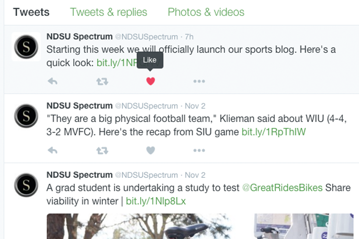The height and width of the screenshot is (239, 359).
Task: Open more options on Klieman tweet
Action: pos(199,150)
